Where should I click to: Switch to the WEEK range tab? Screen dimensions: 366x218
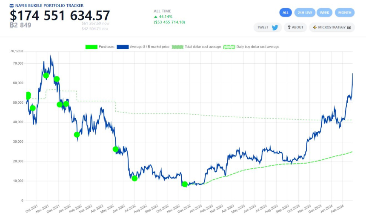326,13
